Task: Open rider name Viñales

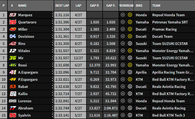Action: tap(24, 51)
